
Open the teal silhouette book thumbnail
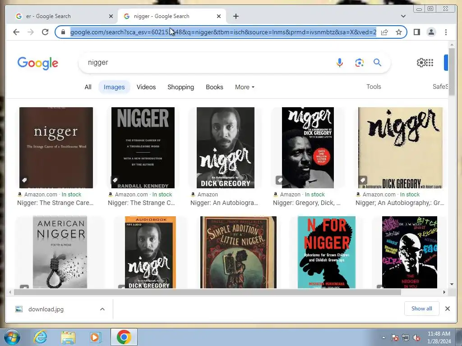[x=327, y=252]
